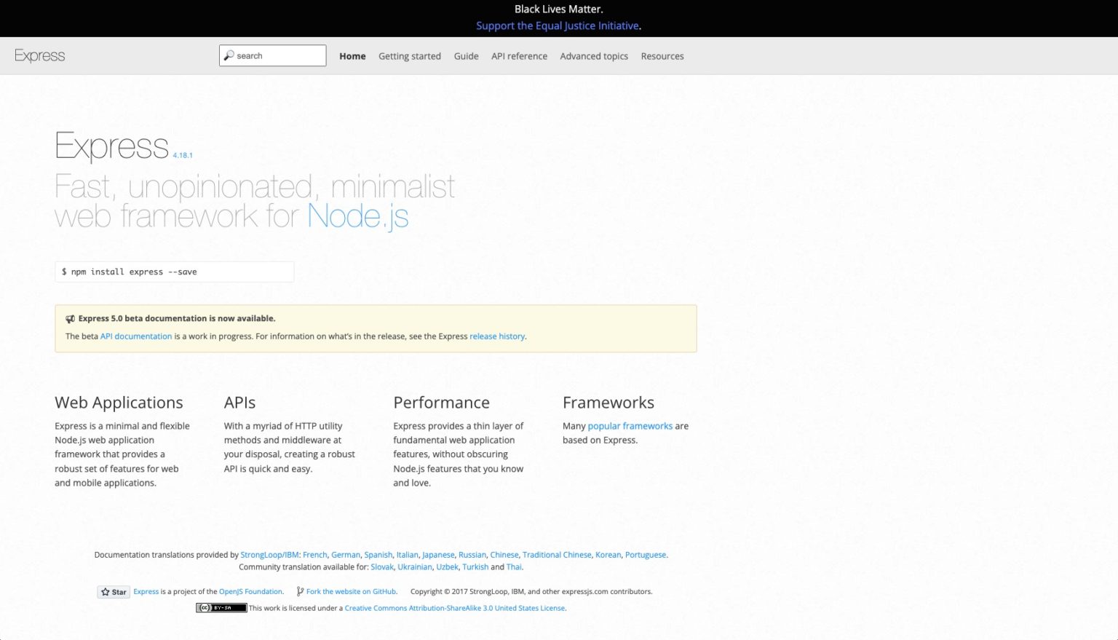Go to the Home tab
The width and height of the screenshot is (1118, 640).
[352, 56]
